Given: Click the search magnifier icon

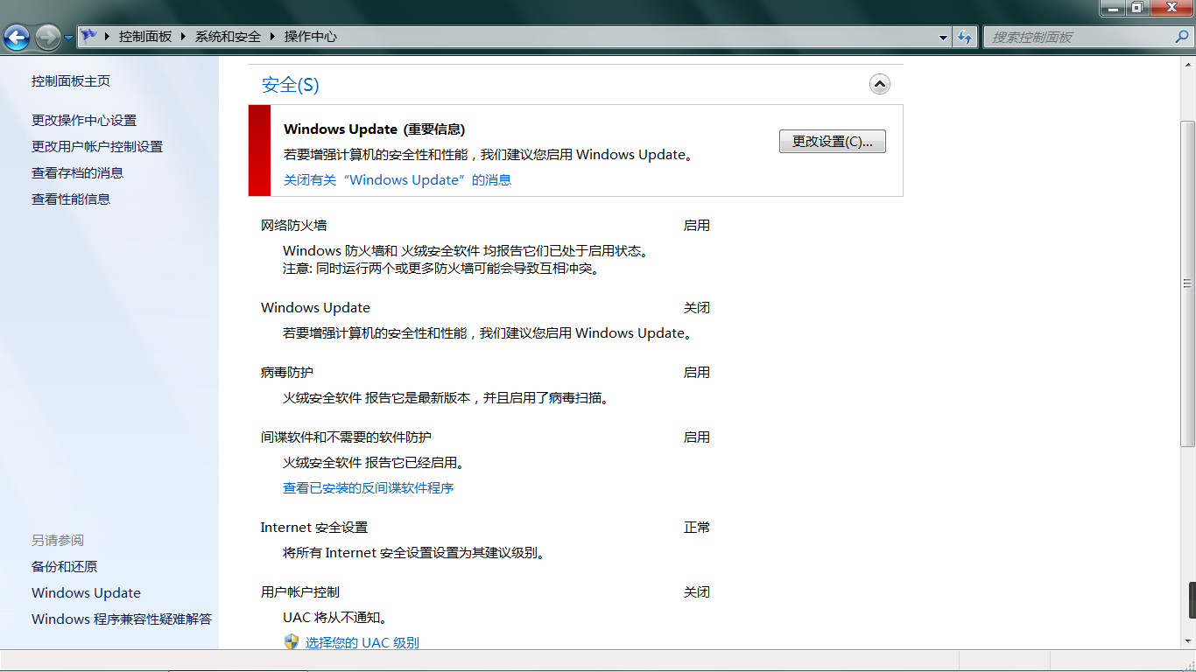Looking at the screenshot, I should (x=1182, y=37).
